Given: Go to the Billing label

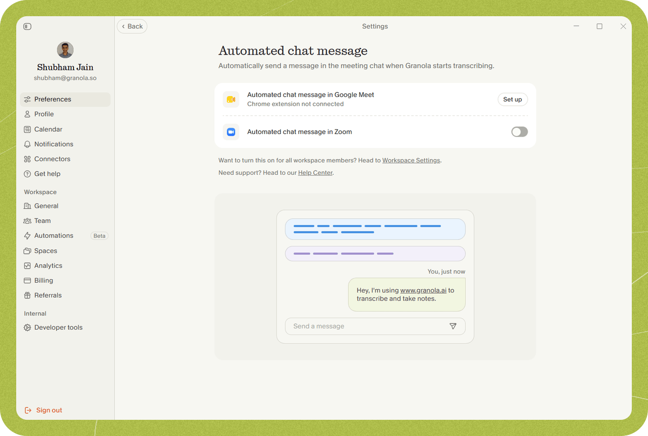Looking at the screenshot, I should point(44,281).
